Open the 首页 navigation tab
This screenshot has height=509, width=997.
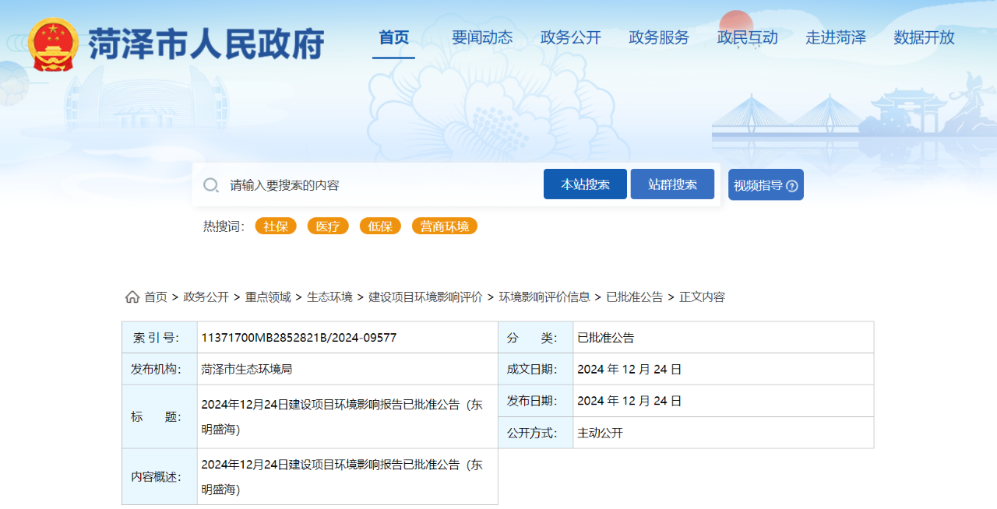pos(393,37)
